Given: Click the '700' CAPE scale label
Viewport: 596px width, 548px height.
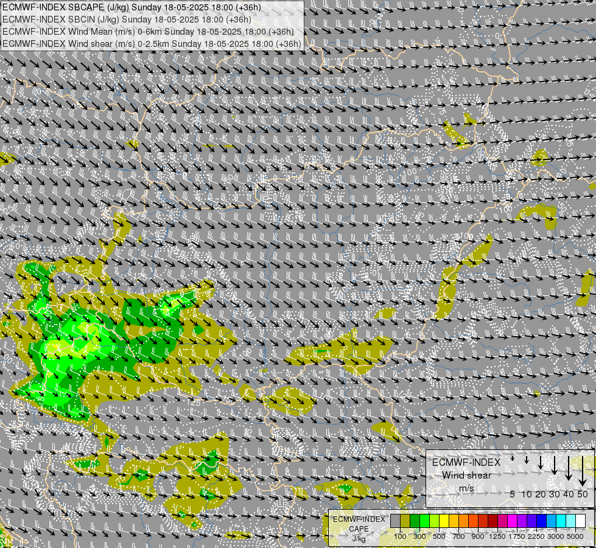Looking at the screenshot, I should point(459,536).
